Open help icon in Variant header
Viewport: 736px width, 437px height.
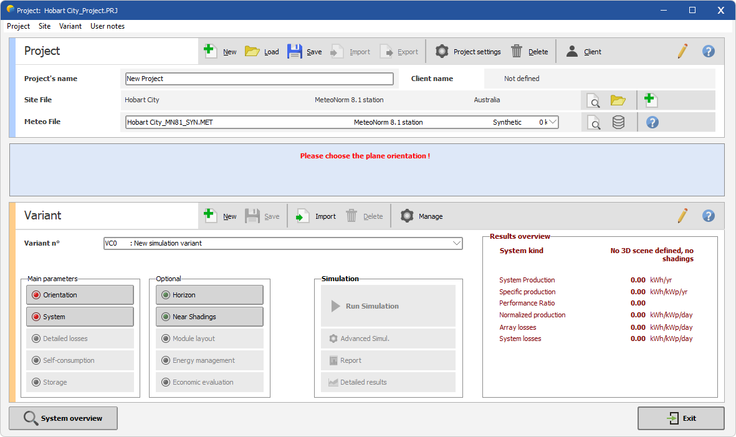(x=709, y=216)
